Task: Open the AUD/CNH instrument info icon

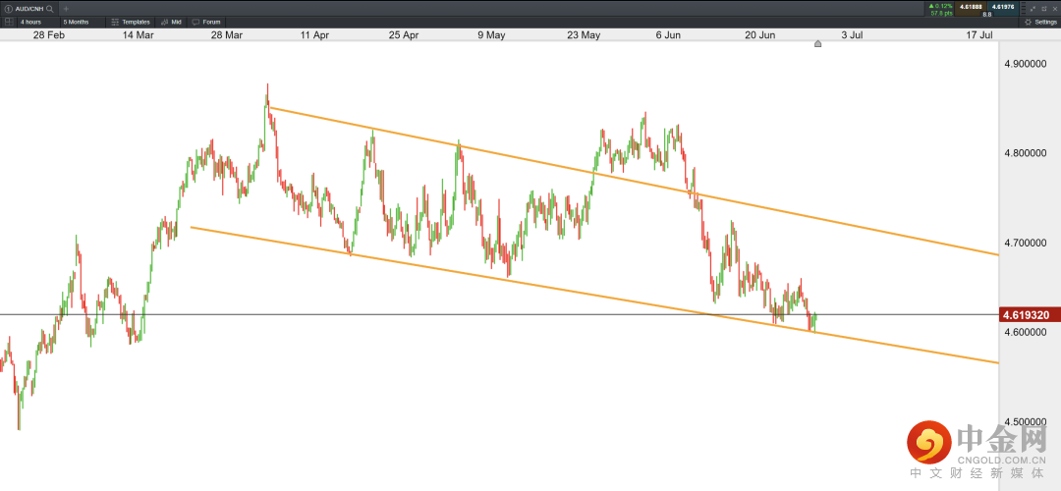Action: click(9, 9)
